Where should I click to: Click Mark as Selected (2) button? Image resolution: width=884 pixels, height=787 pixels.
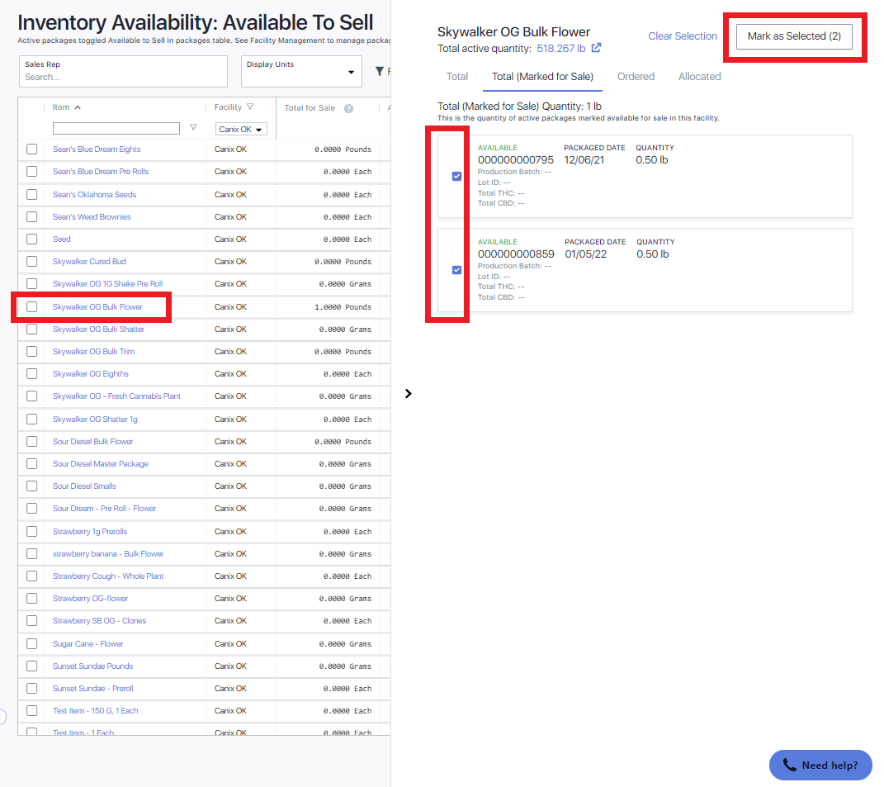click(x=794, y=36)
